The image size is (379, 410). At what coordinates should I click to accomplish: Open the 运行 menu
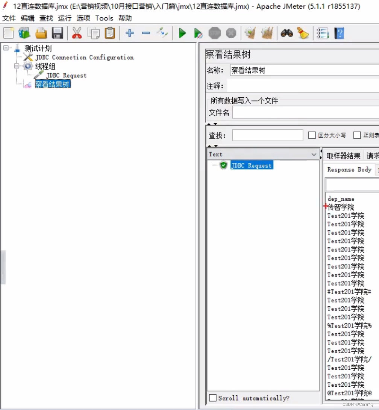[x=65, y=18]
